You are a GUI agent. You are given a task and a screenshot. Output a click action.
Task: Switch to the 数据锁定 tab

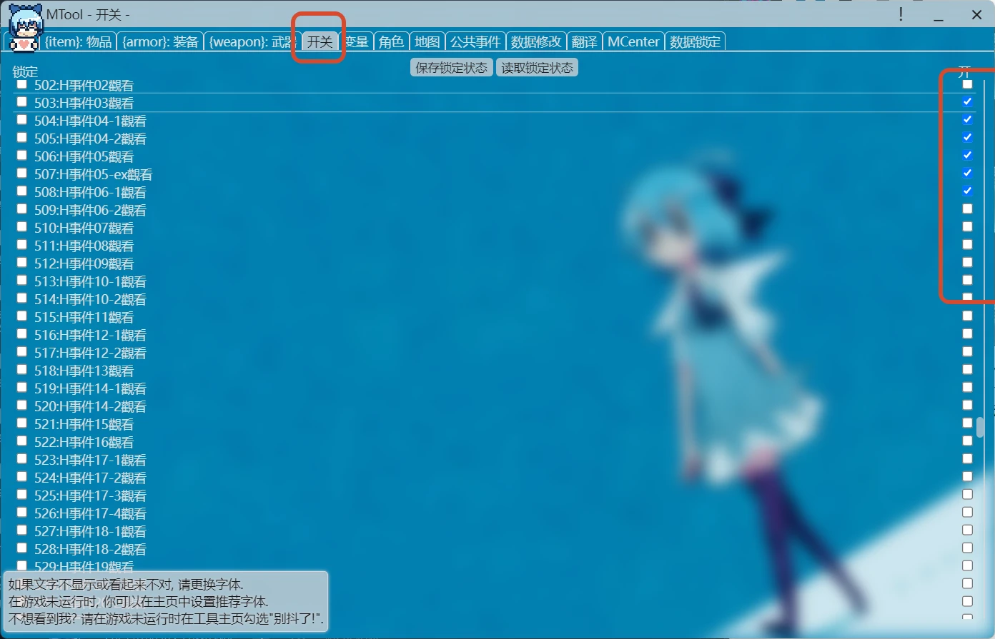click(695, 41)
